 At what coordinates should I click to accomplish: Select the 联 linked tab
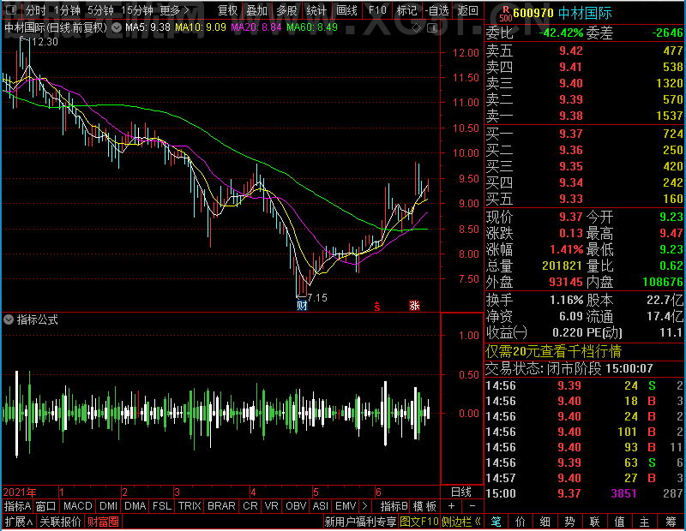click(x=594, y=522)
